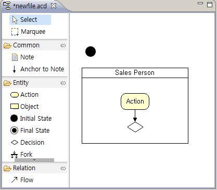
Task: Select the Object entity tool
Action: 24,107
